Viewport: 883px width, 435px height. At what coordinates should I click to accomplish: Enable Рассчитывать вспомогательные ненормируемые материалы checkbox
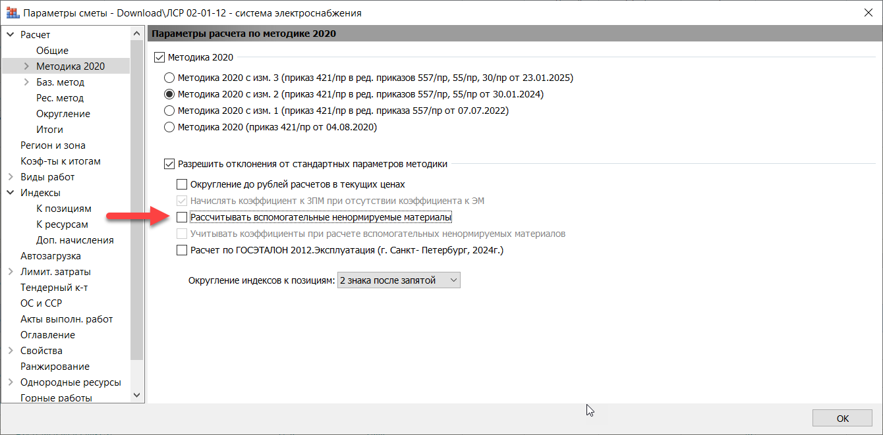183,217
